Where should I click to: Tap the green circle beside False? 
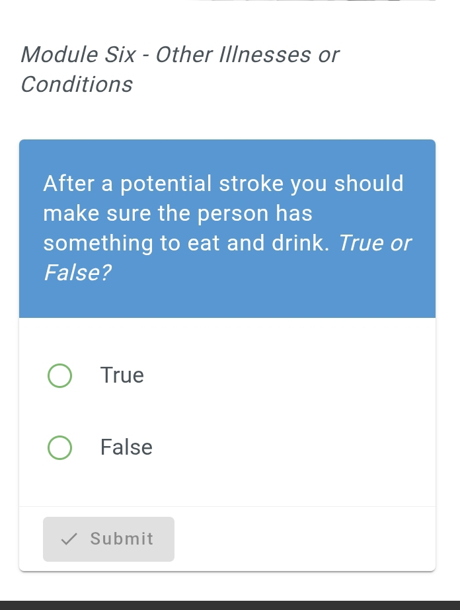[59, 447]
